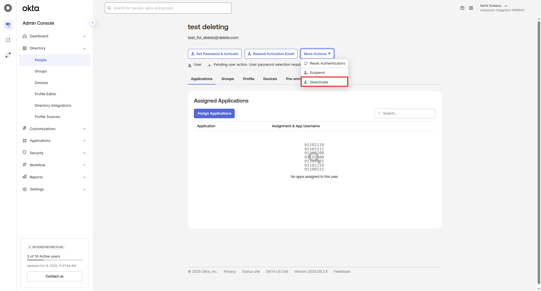Focus the assigned applications Search field
This screenshot has height=291, width=541.
tap(405, 113)
